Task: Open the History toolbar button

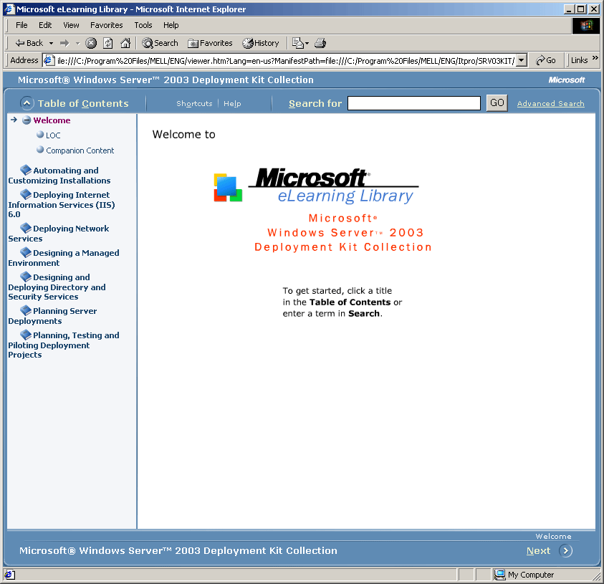Action: (260, 43)
